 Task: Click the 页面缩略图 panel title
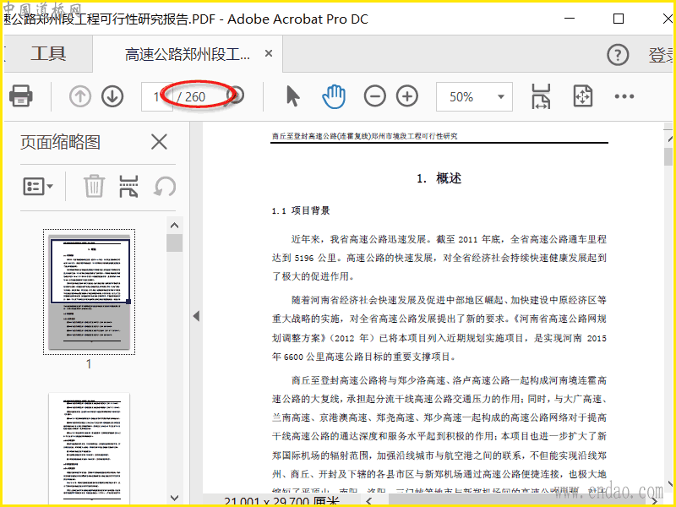click(x=60, y=142)
